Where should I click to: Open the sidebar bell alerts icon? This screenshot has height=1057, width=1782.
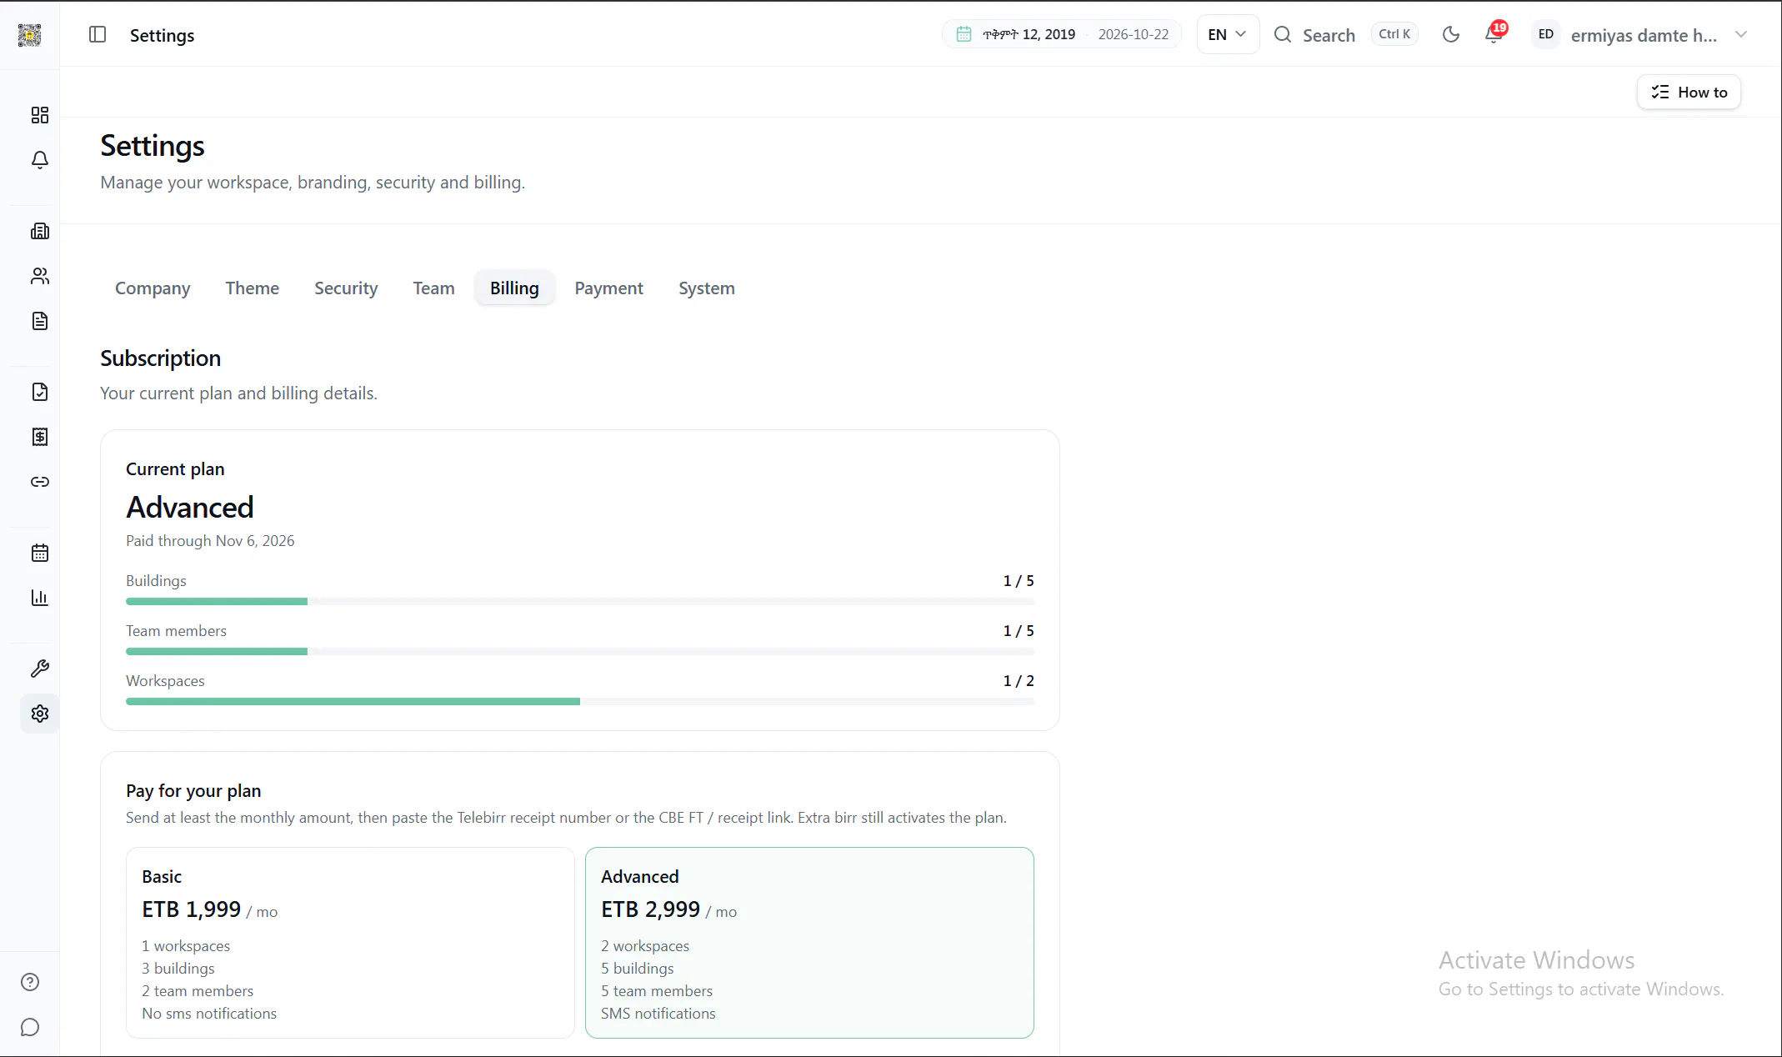pyautogui.click(x=39, y=160)
